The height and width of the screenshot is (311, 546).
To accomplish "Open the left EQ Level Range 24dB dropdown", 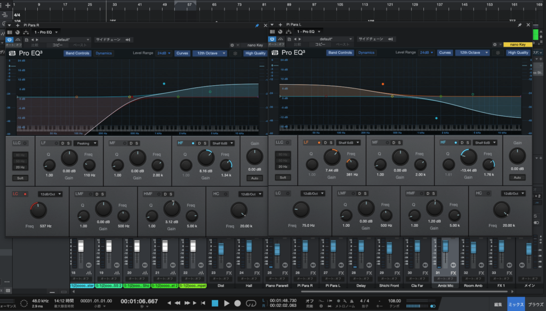I will click(164, 53).
